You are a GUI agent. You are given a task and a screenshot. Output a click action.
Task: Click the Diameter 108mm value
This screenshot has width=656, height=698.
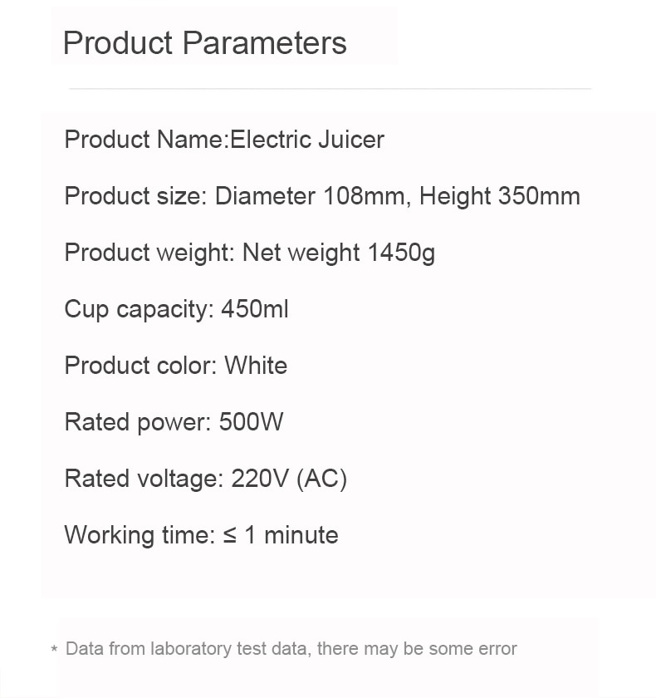click(310, 196)
